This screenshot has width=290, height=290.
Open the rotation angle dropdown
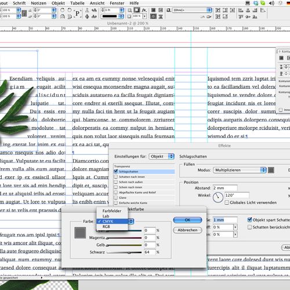pos(54,10)
